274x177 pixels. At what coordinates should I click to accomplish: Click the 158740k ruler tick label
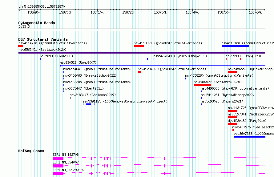[192, 12]
